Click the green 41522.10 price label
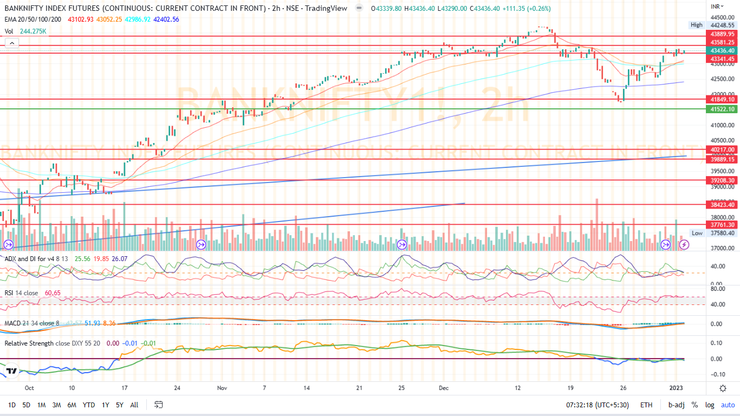740x416 pixels. point(722,109)
